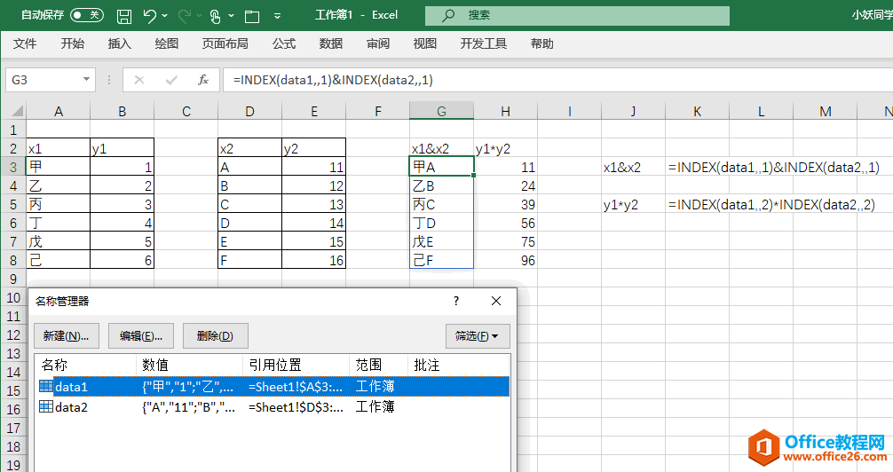Click the magnifier search icon

(448, 15)
